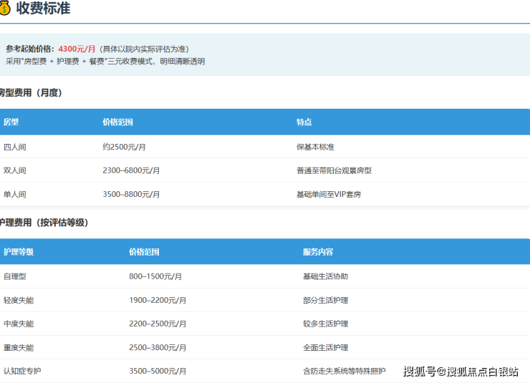Click the 2300–6800元/月 price cell

131,170
